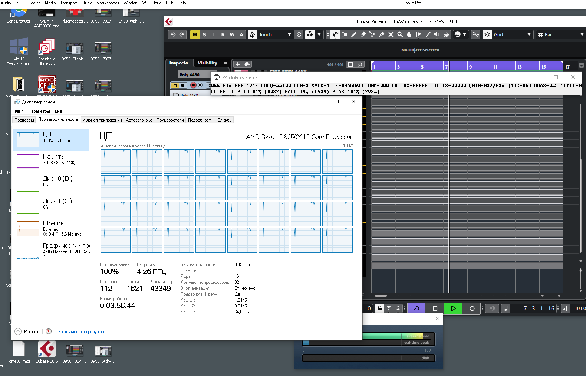Viewport: 586px width, 376px height.
Task: Open the Workspaces menu
Action: click(x=108, y=3)
